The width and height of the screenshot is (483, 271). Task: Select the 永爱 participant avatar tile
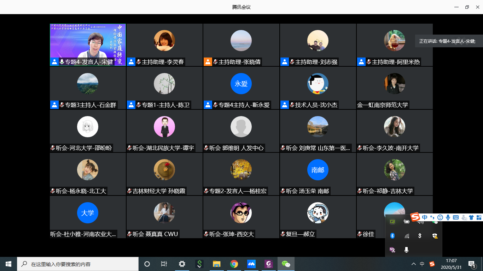[x=241, y=84]
